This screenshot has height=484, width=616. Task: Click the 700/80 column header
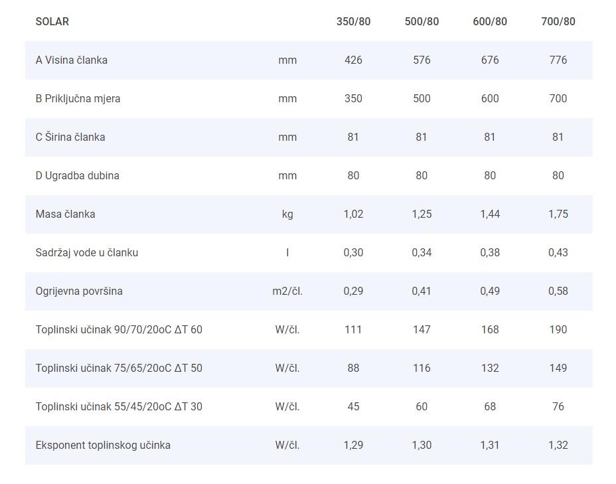pyautogui.click(x=558, y=21)
